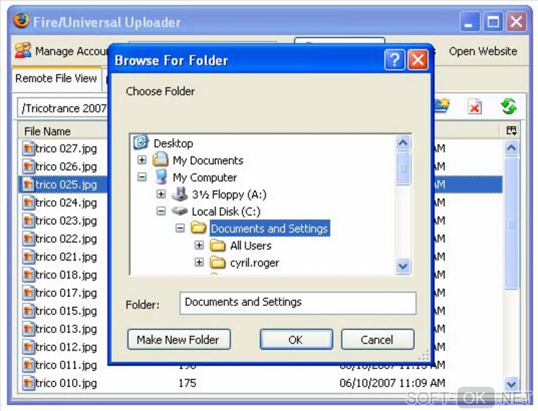Click the Cancel button
The height and width of the screenshot is (411, 538).
pos(378,340)
